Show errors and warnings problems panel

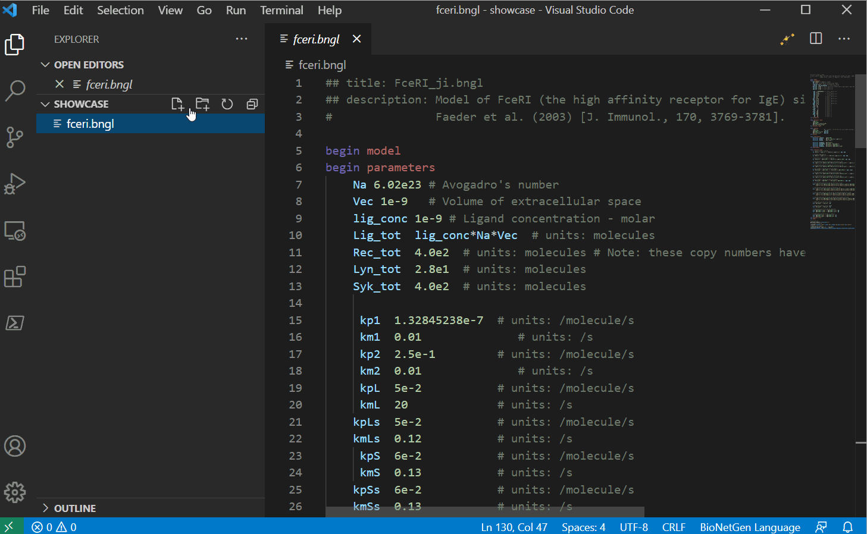(54, 527)
